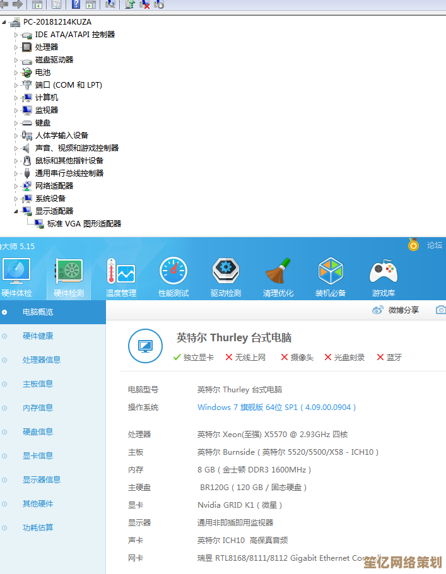The image size is (446, 574).
Task: Click the gold medal icon near 论坛
Action: pyautogui.click(x=413, y=245)
